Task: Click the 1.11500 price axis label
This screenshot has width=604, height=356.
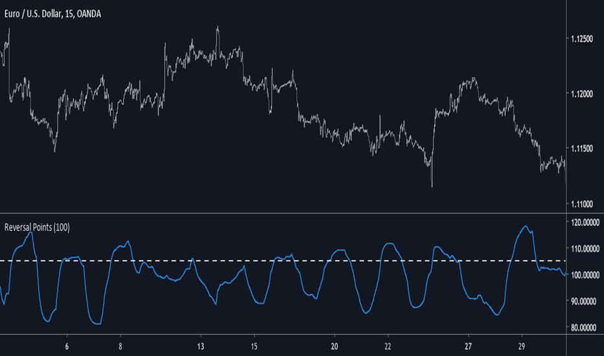Action: click(x=582, y=149)
